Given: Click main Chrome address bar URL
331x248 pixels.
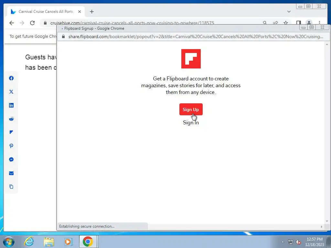Looking at the screenshot, I should point(132,23).
